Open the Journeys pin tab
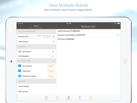 80,98
